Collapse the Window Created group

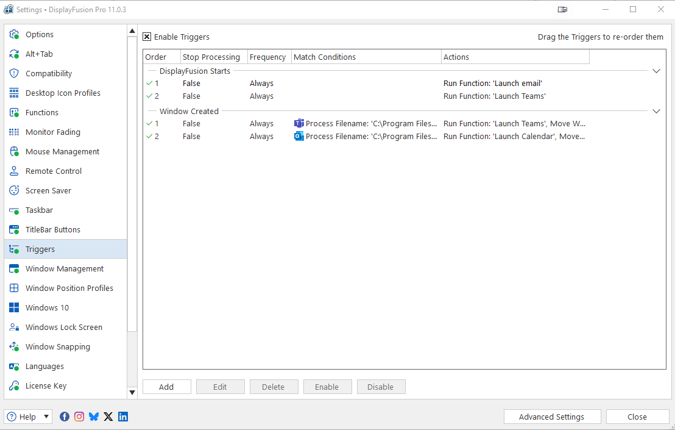click(656, 111)
